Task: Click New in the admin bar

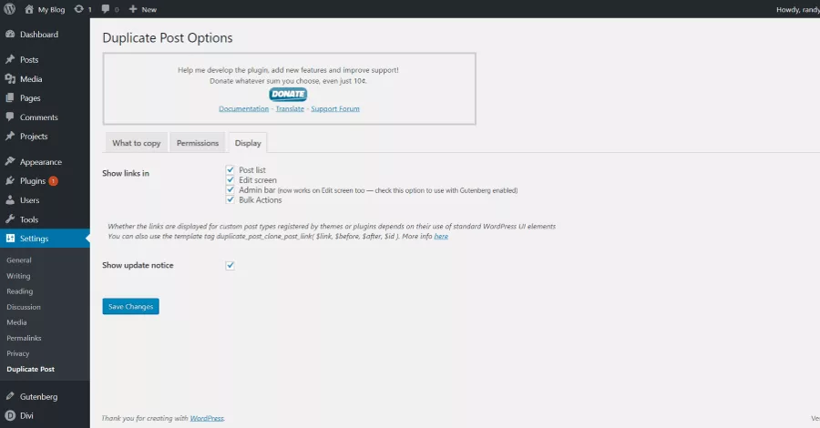Action: [x=149, y=9]
